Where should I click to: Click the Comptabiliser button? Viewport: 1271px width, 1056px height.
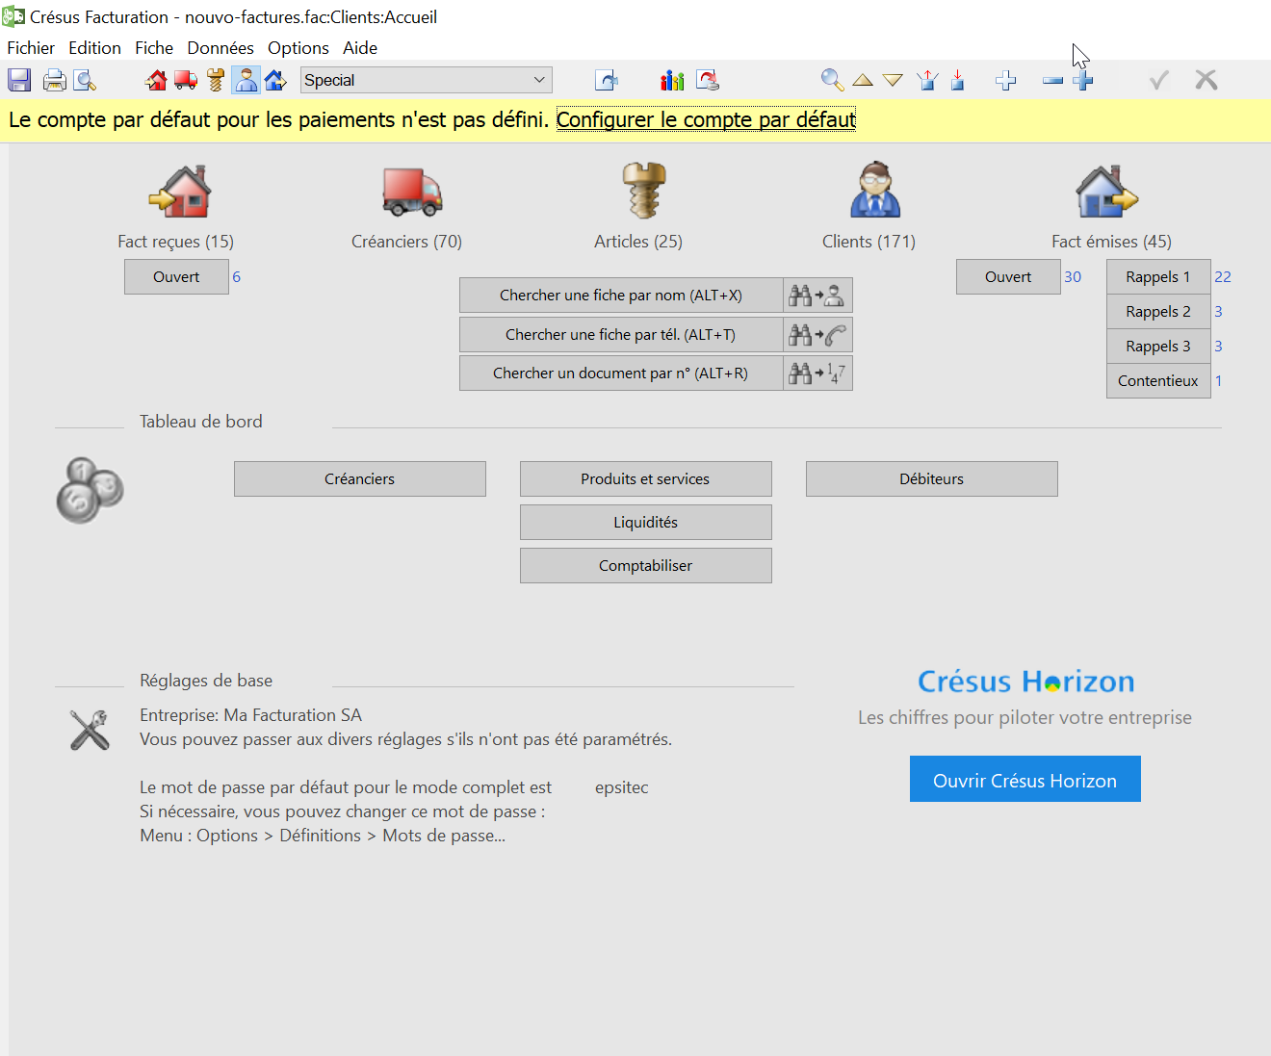click(x=646, y=565)
